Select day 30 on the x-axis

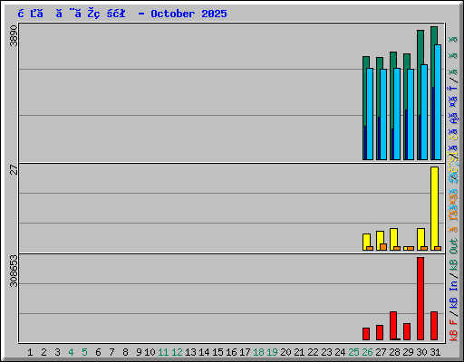(421, 352)
